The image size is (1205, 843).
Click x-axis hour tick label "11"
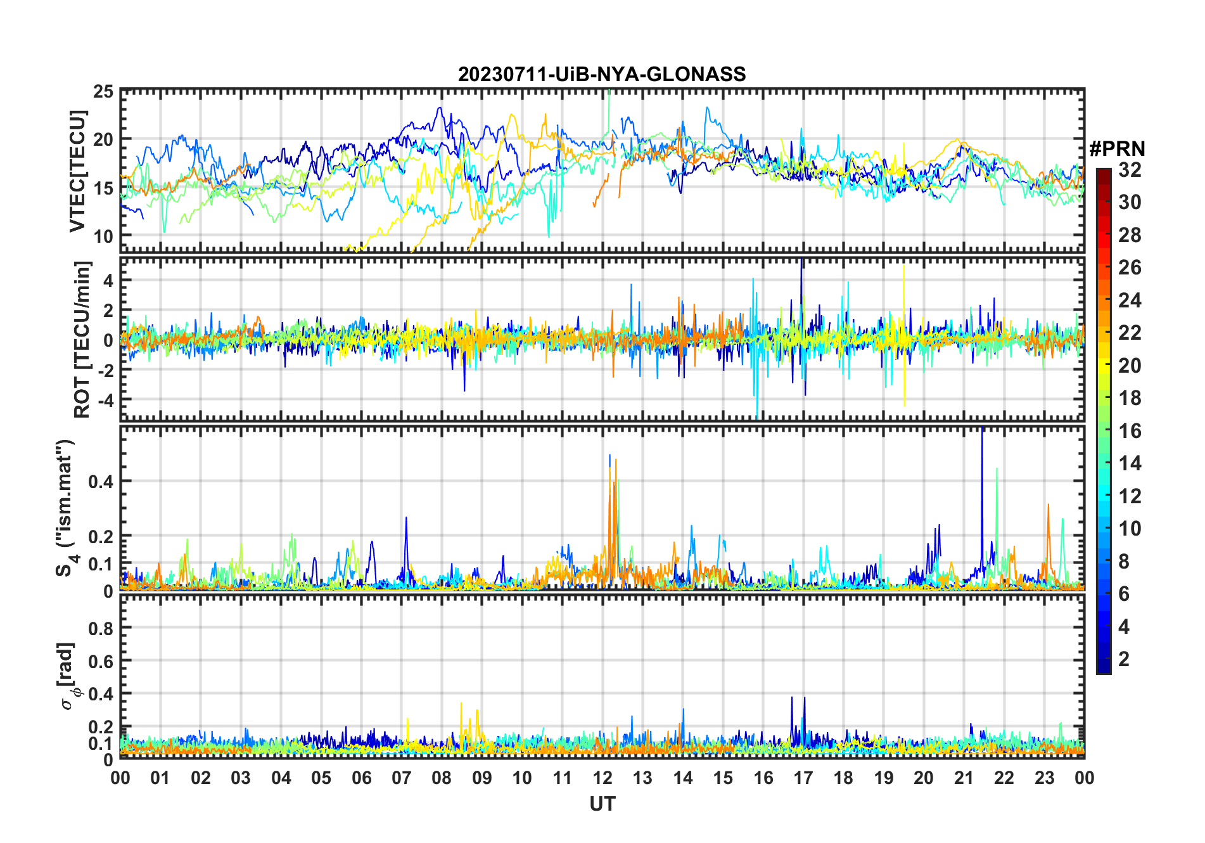[x=562, y=778]
